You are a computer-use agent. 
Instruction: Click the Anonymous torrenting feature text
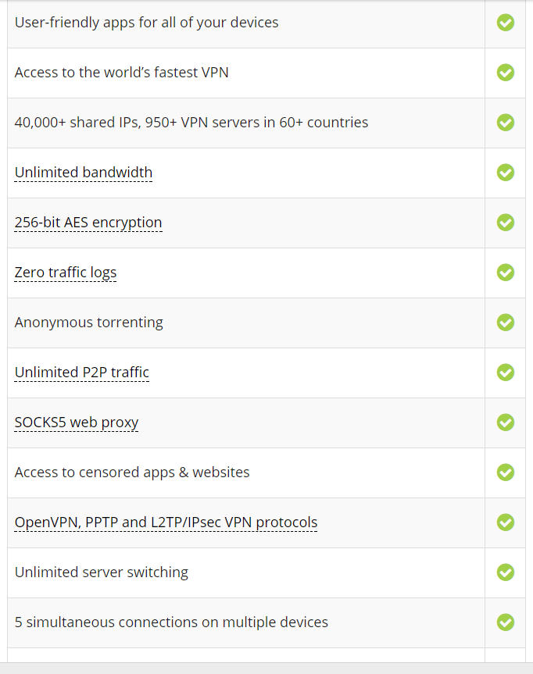click(89, 323)
